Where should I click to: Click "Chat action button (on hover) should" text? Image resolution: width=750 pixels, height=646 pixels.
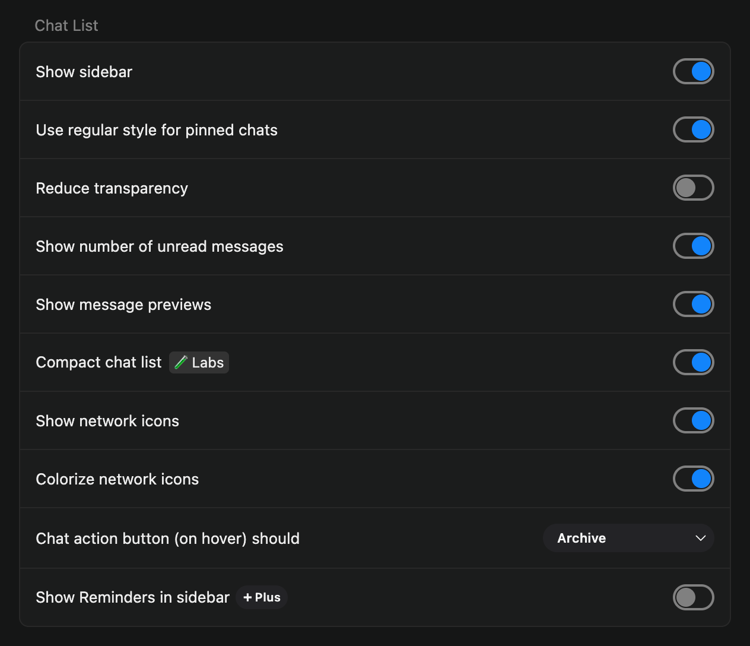coord(167,539)
